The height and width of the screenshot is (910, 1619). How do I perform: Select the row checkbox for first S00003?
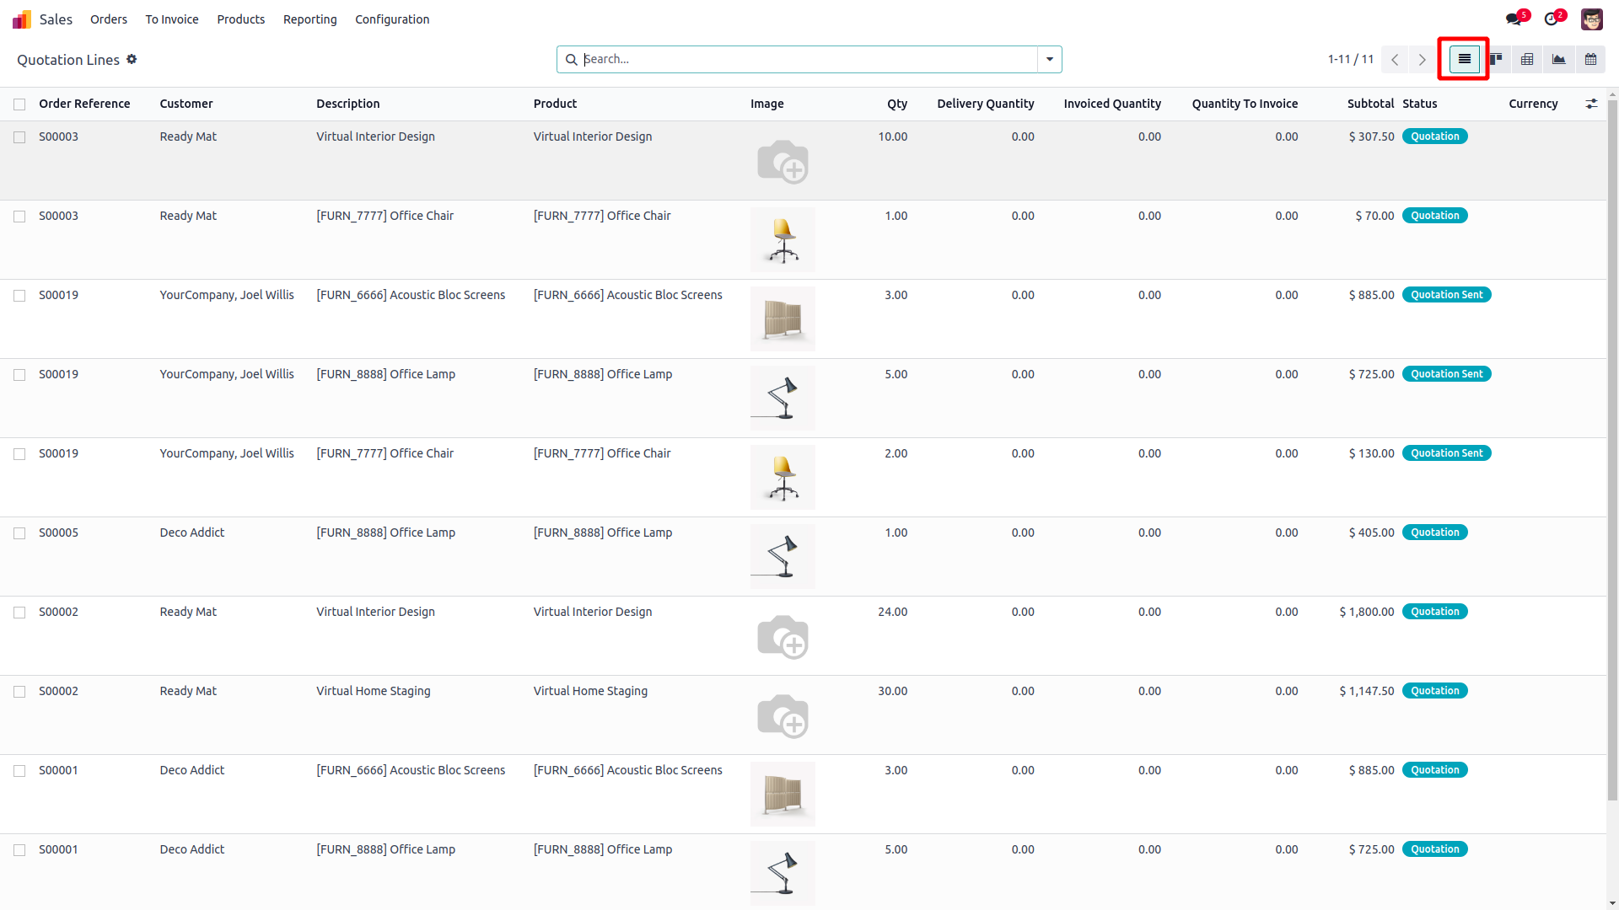[x=19, y=137]
